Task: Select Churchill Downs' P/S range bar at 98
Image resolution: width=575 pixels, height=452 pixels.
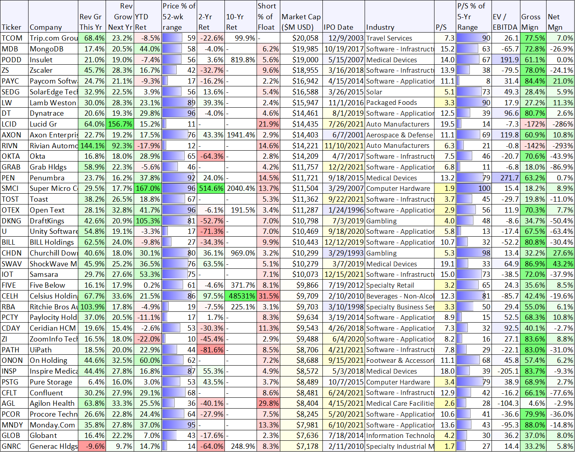Action: coord(474,253)
